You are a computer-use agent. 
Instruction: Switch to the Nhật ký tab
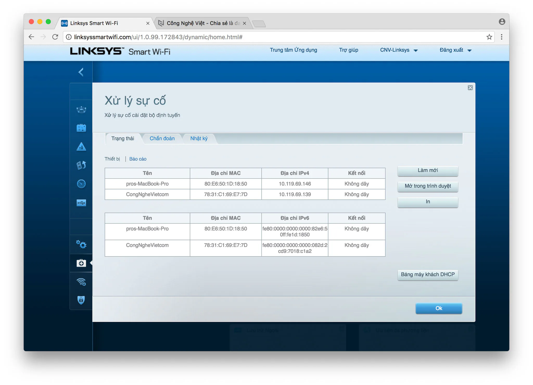pyautogui.click(x=199, y=138)
